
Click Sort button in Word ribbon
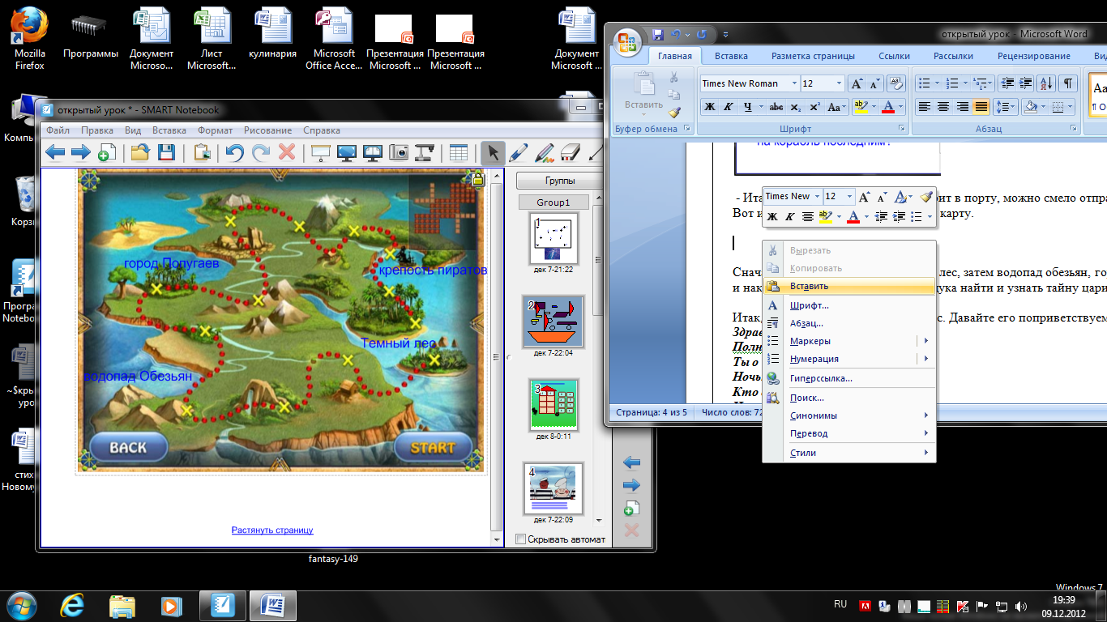tap(1045, 83)
